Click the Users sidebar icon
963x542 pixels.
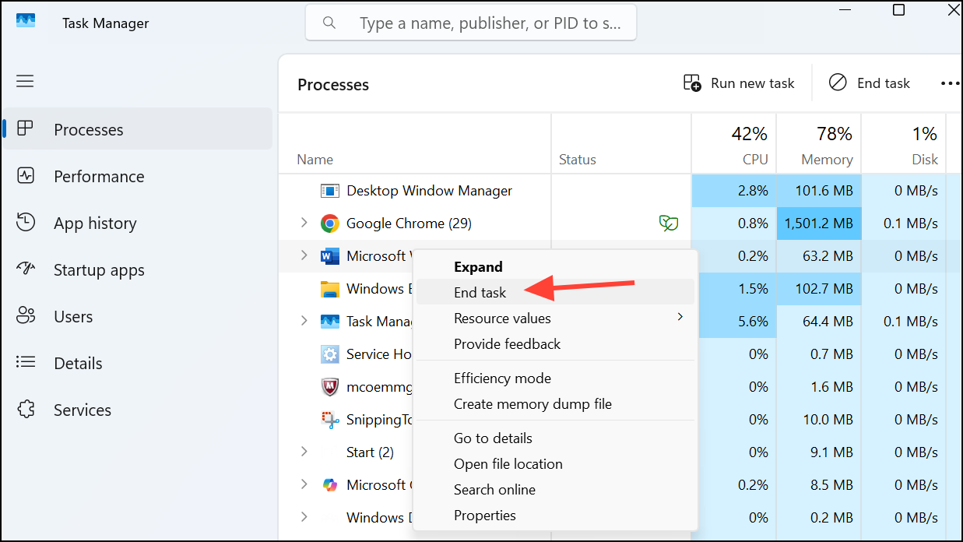tap(26, 316)
